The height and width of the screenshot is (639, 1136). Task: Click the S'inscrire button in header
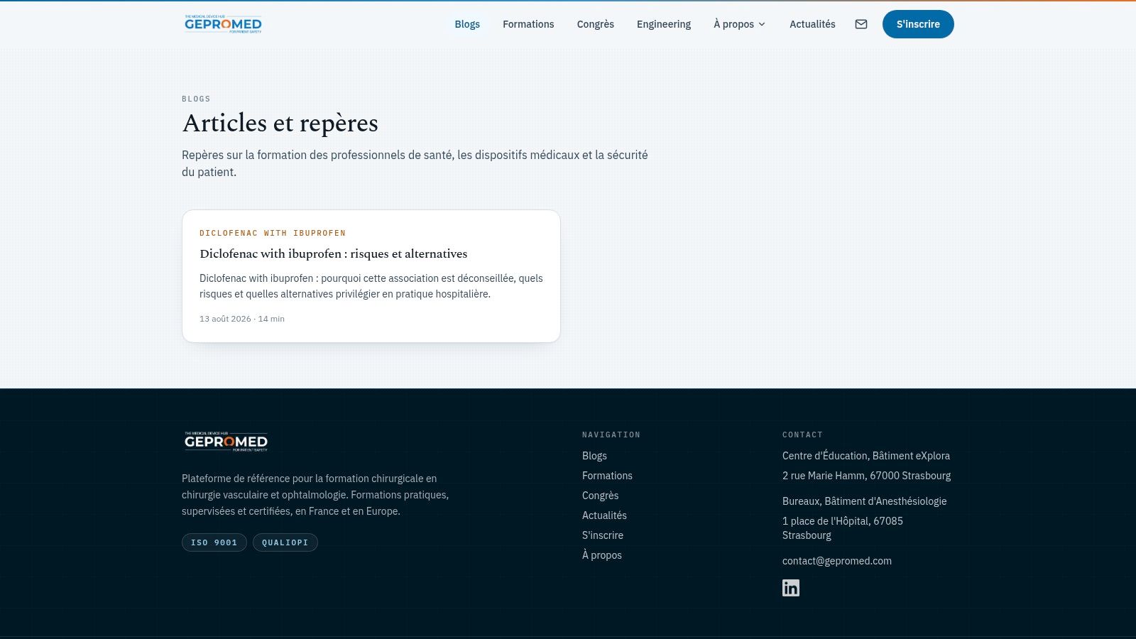point(918,24)
